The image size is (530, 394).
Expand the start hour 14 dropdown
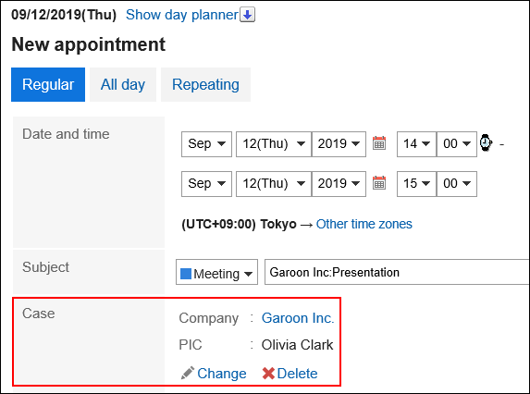(416, 144)
